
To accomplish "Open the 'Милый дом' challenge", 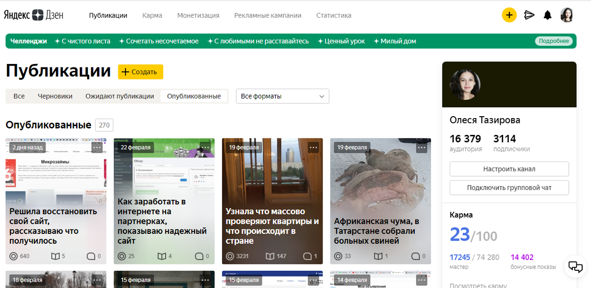I will pos(395,41).
